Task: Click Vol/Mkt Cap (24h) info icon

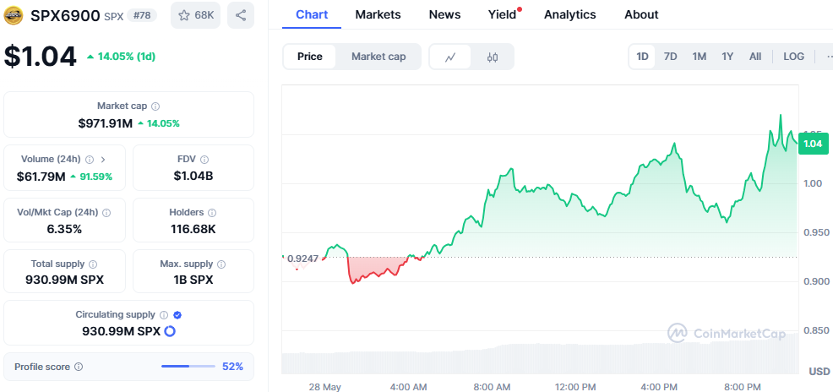Action: pyautogui.click(x=106, y=212)
